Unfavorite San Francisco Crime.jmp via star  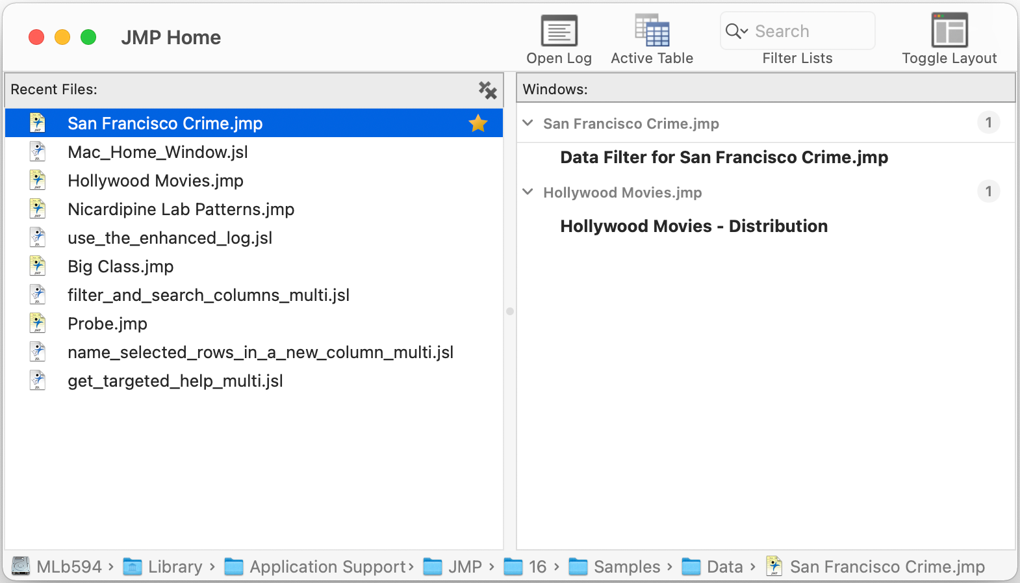click(478, 123)
